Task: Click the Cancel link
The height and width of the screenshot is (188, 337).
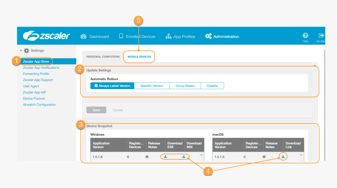Action: pos(118,110)
